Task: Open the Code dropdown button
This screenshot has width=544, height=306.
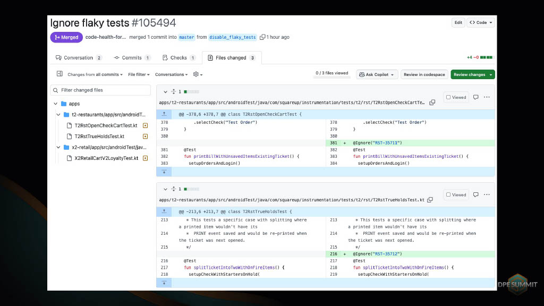Action: point(480,22)
